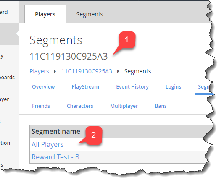
Task: Open the All Players segment link
Action: click(x=47, y=144)
